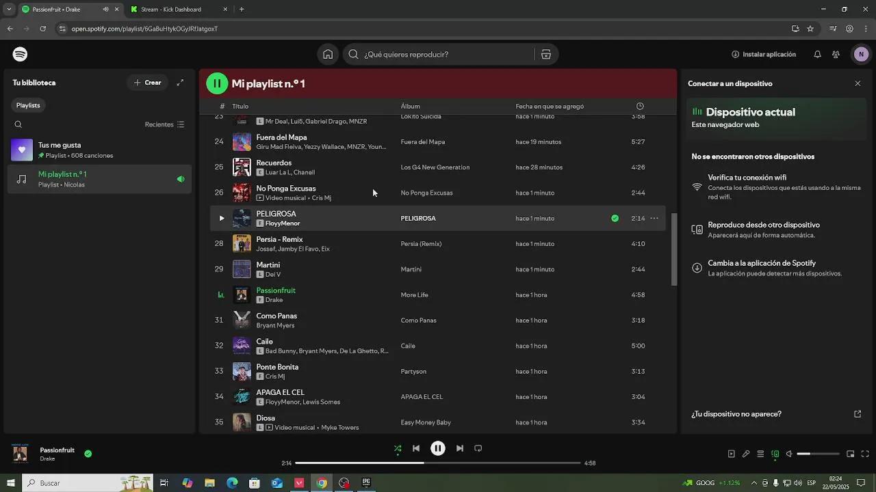Click the playlist vertical scrollbar
The image size is (876, 492).
pos(674,249)
